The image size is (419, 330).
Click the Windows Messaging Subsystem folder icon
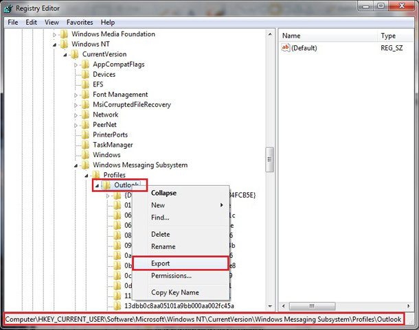[x=85, y=165]
